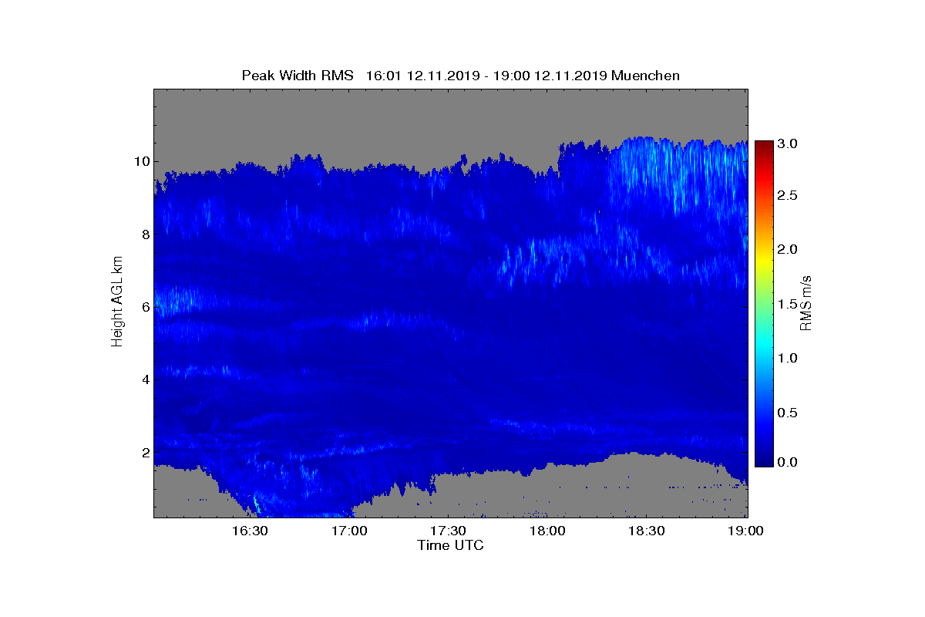Click the 'Time UTC' axis label

pyautogui.click(x=451, y=545)
